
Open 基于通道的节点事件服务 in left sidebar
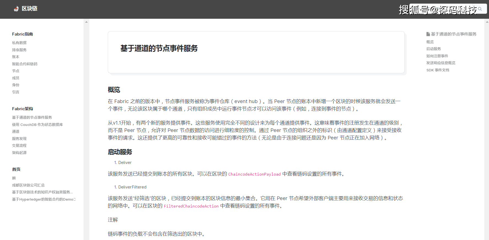point(32,117)
